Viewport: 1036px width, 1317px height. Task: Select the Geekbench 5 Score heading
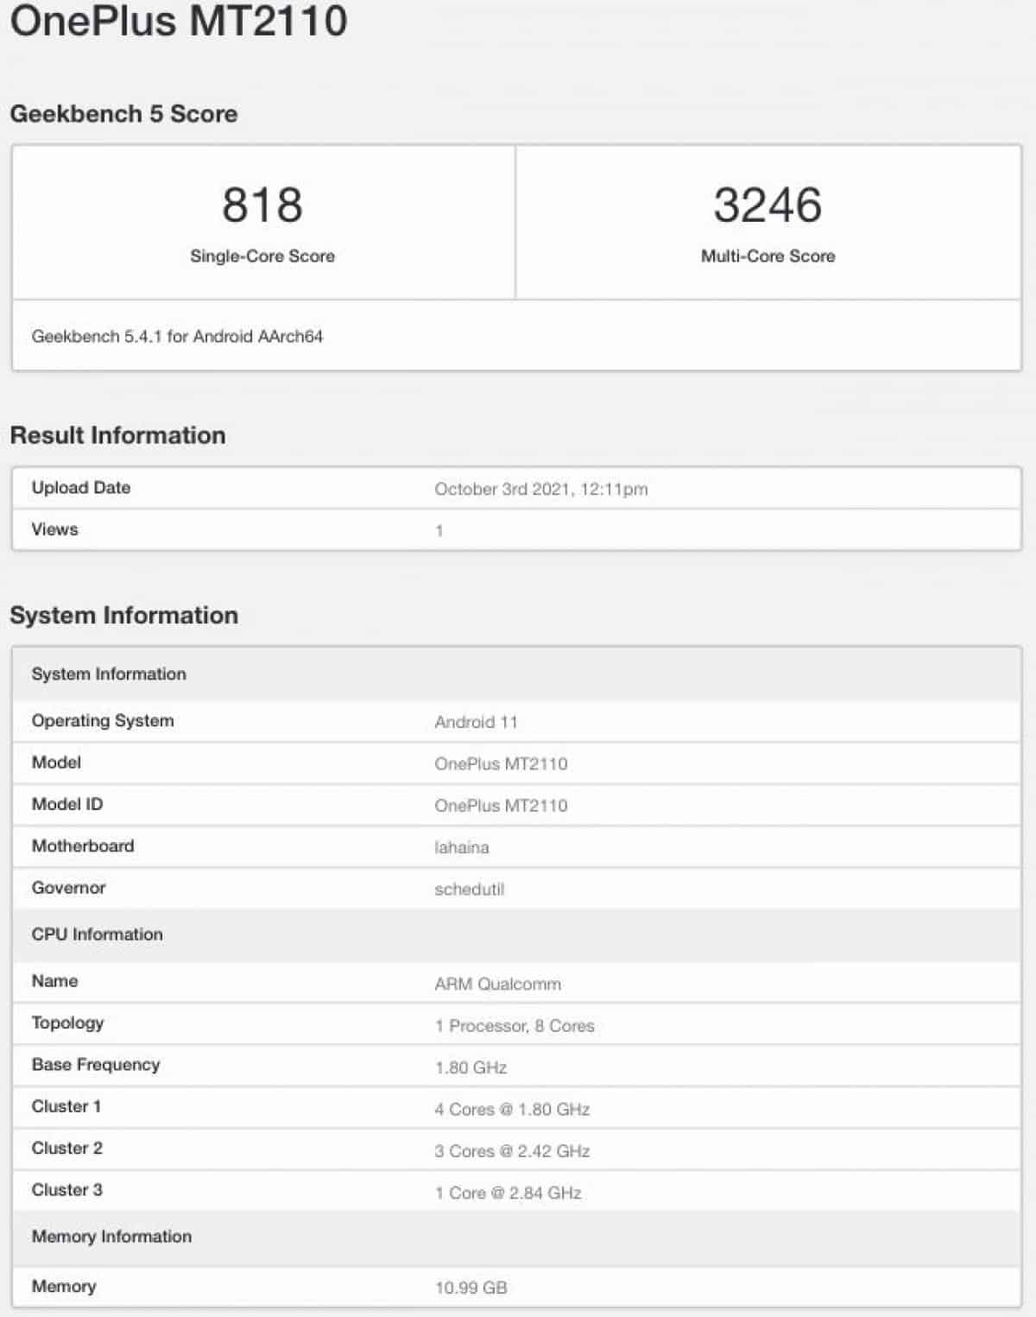point(123,114)
